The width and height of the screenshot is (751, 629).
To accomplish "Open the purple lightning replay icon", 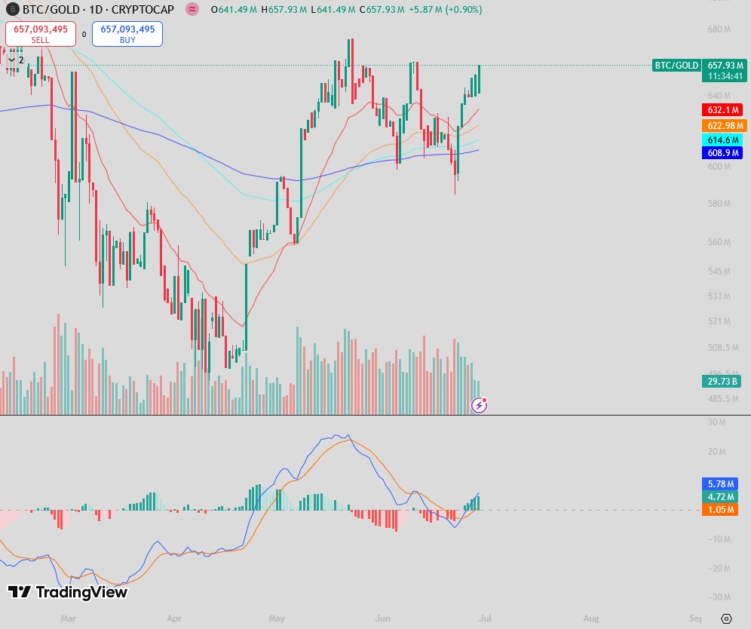I will point(479,405).
